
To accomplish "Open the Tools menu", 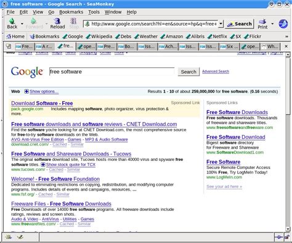I will tap(94, 12).
